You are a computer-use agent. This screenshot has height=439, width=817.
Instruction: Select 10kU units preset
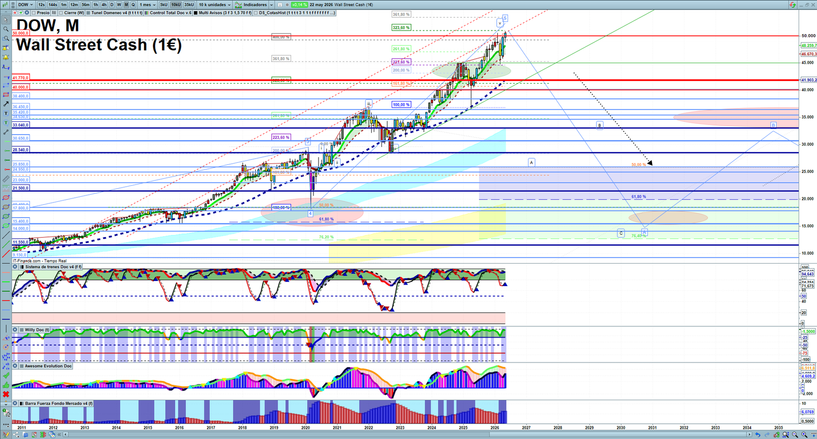coord(176,5)
